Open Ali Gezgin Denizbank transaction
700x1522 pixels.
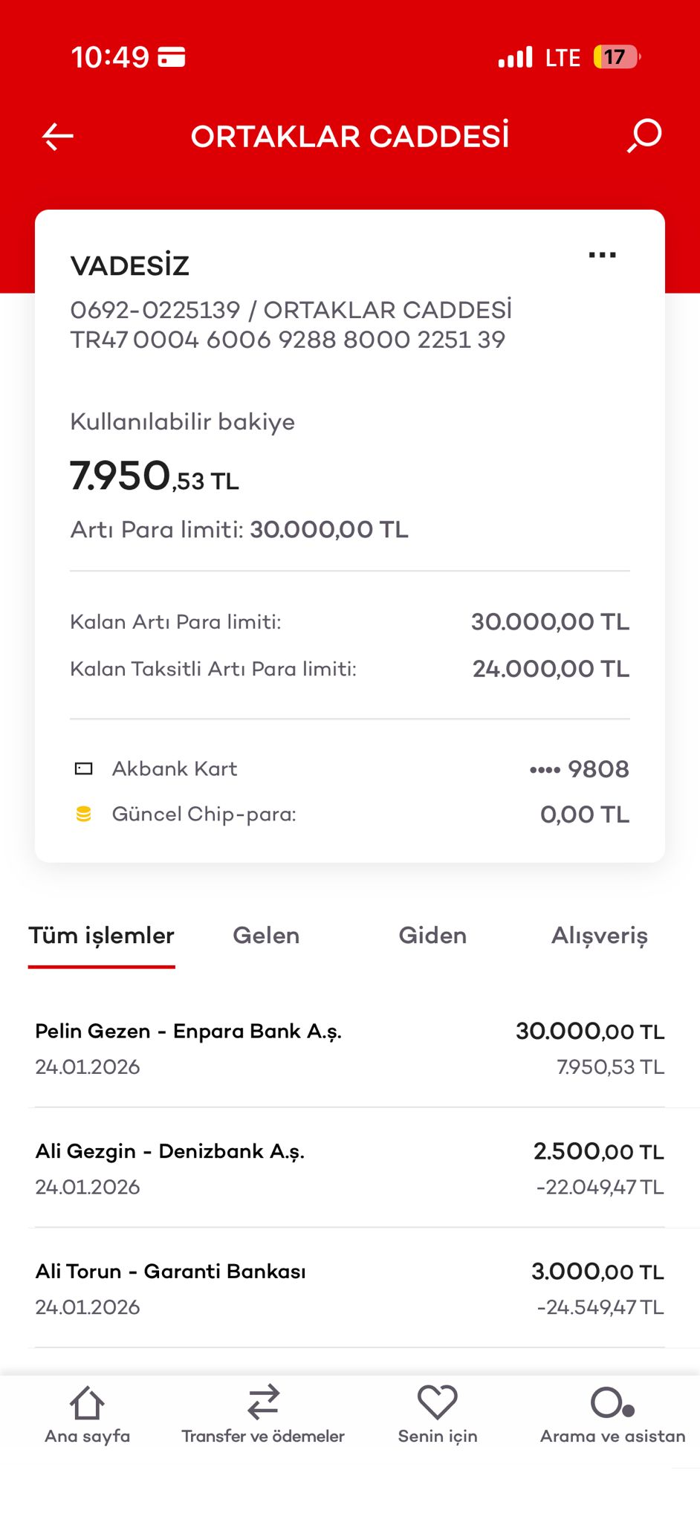(349, 1168)
